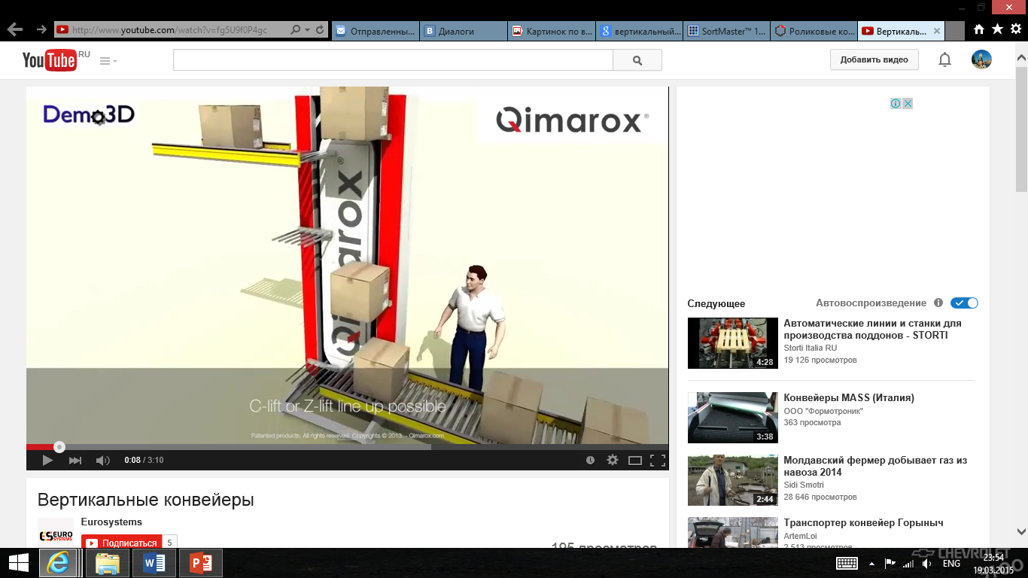The image size is (1028, 578).
Task: Focus the YouTube search field
Action: (393, 60)
